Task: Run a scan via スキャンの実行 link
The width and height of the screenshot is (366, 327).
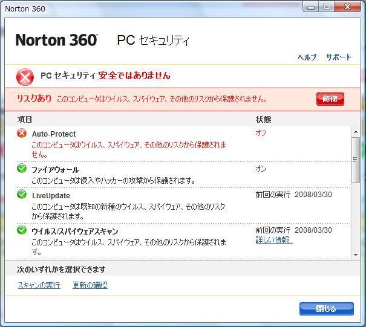Action: click(39, 285)
